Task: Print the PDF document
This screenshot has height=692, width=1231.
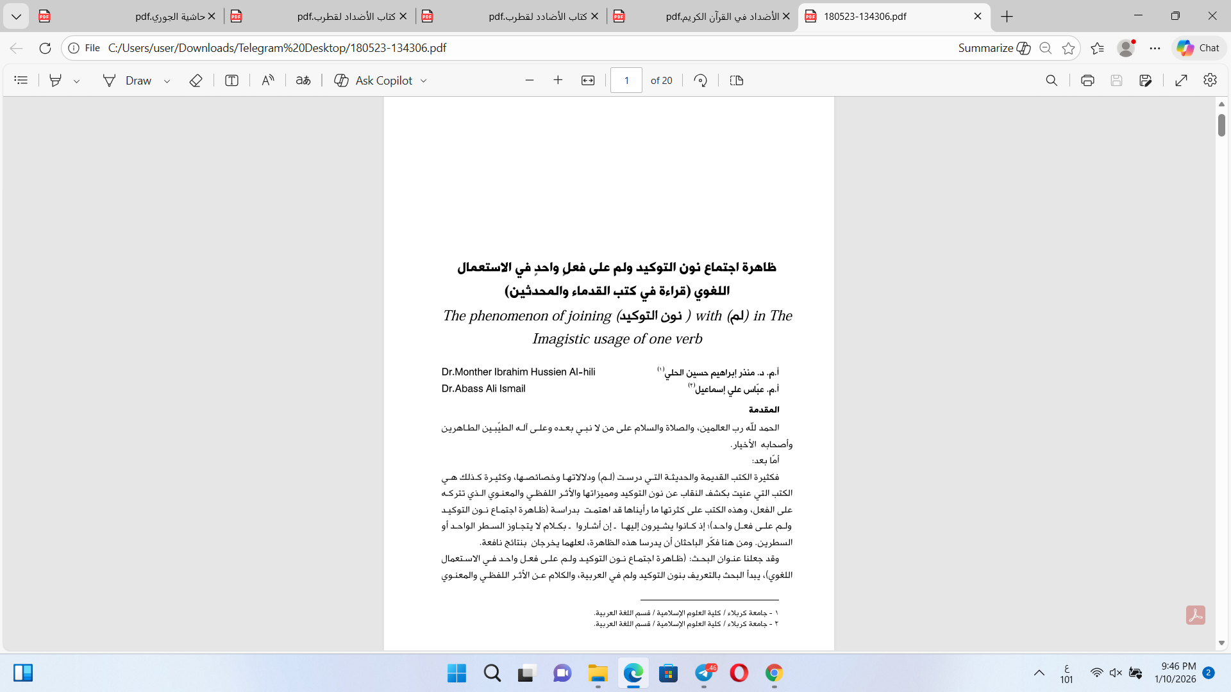Action: 1087,80
